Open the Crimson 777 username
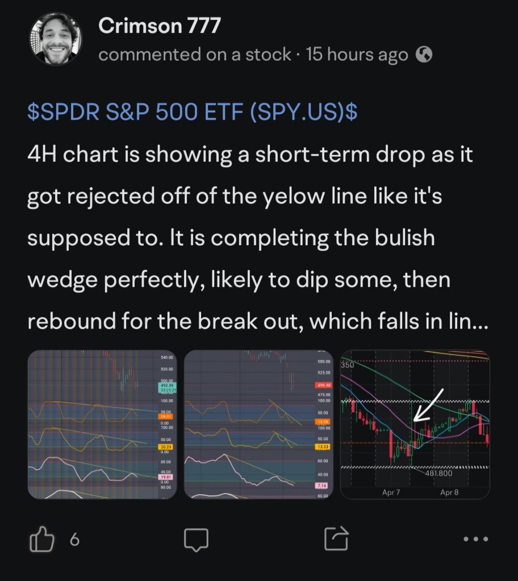The height and width of the screenshot is (581, 518). [160, 26]
